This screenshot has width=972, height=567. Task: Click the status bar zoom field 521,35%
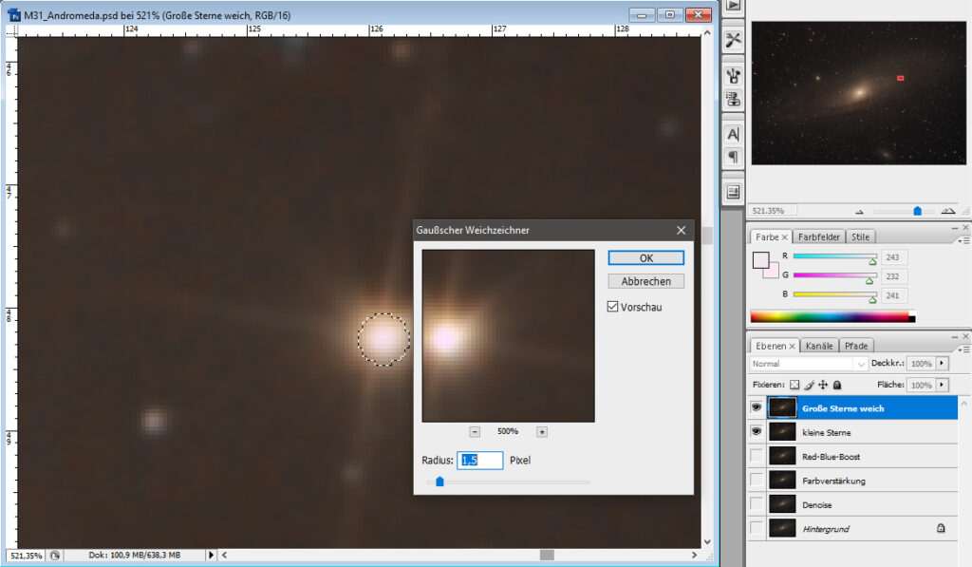coord(26,556)
